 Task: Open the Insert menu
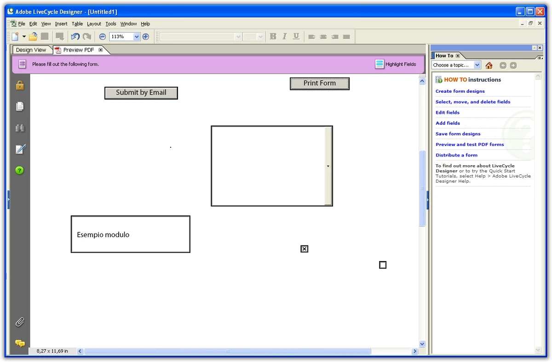pyautogui.click(x=61, y=24)
